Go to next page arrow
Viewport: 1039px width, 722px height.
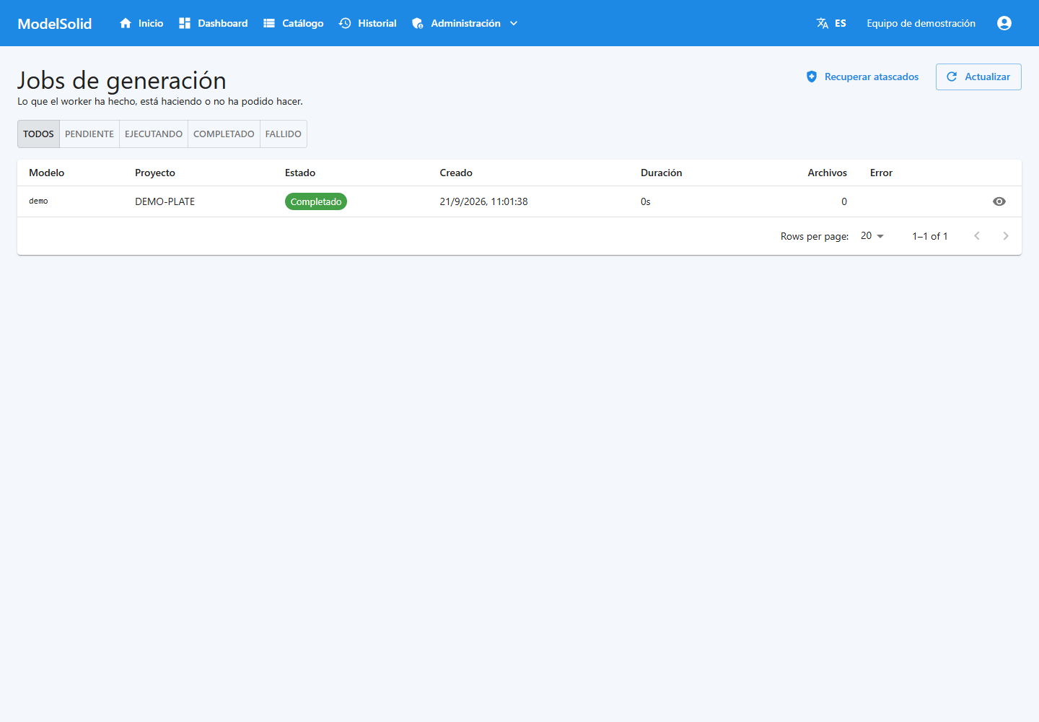point(1006,236)
